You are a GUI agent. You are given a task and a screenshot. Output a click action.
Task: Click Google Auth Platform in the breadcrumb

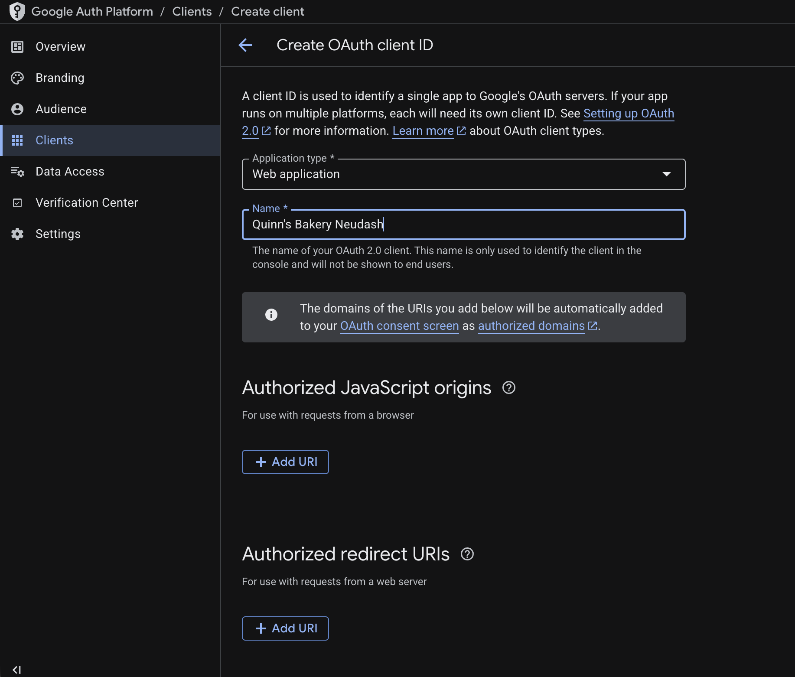click(x=92, y=11)
